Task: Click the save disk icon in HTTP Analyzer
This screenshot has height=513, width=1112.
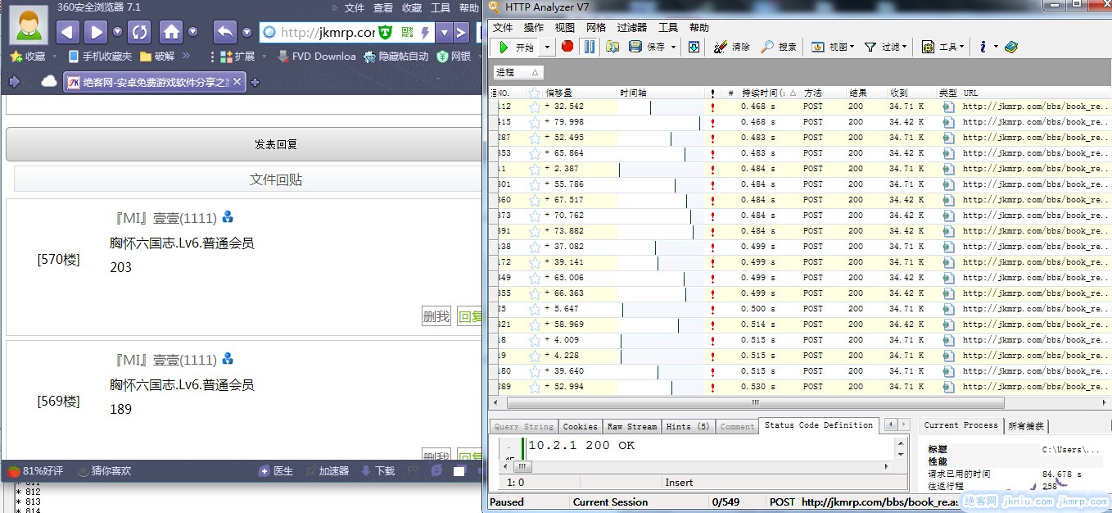Action: coord(635,47)
